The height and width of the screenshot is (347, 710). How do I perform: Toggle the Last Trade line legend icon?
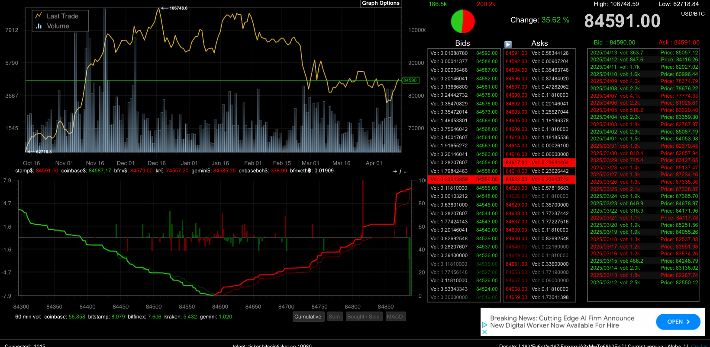click(39, 16)
